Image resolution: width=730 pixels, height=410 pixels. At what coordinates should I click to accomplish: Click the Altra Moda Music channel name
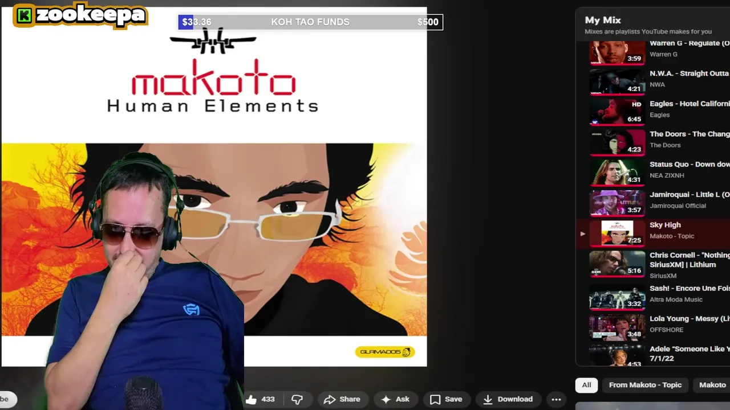[x=676, y=300]
